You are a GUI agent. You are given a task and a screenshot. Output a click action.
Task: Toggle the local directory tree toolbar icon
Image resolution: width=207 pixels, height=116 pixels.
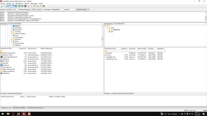tap(10, 6)
